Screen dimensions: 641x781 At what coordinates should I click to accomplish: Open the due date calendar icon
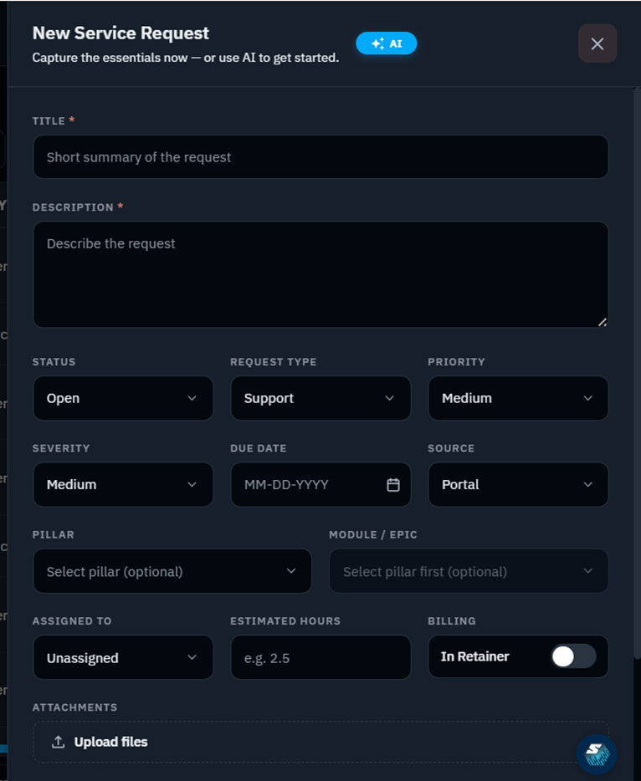click(392, 485)
